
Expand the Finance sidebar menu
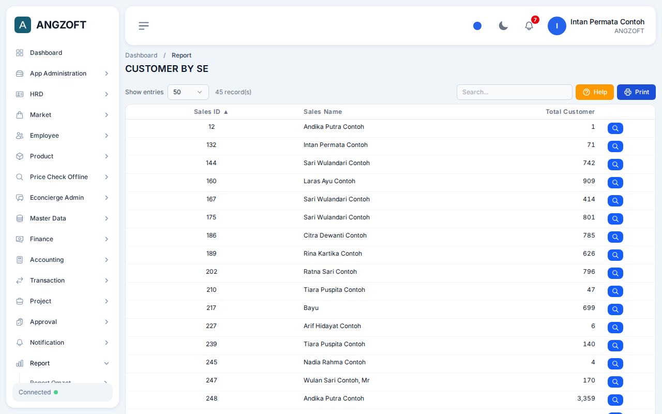[63, 239]
